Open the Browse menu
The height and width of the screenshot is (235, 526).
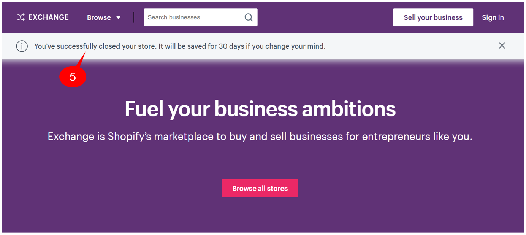click(x=99, y=17)
